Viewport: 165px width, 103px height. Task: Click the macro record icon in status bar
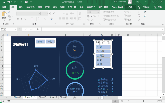[x=9, y=101]
